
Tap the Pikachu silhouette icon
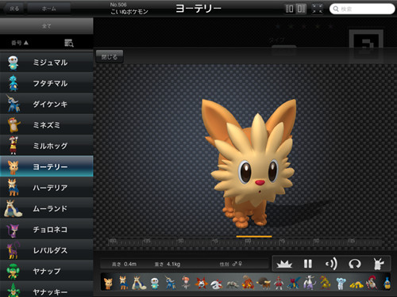tap(379, 264)
